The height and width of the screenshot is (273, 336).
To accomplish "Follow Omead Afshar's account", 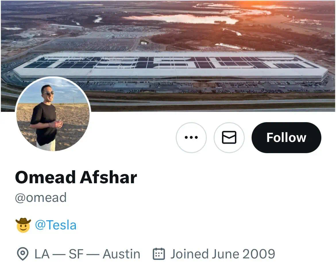I will [286, 138].
